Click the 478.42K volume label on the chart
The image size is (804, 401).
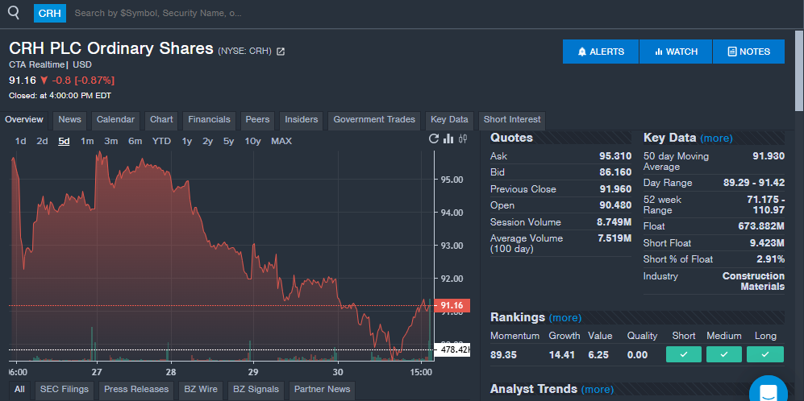click(452, 349)
